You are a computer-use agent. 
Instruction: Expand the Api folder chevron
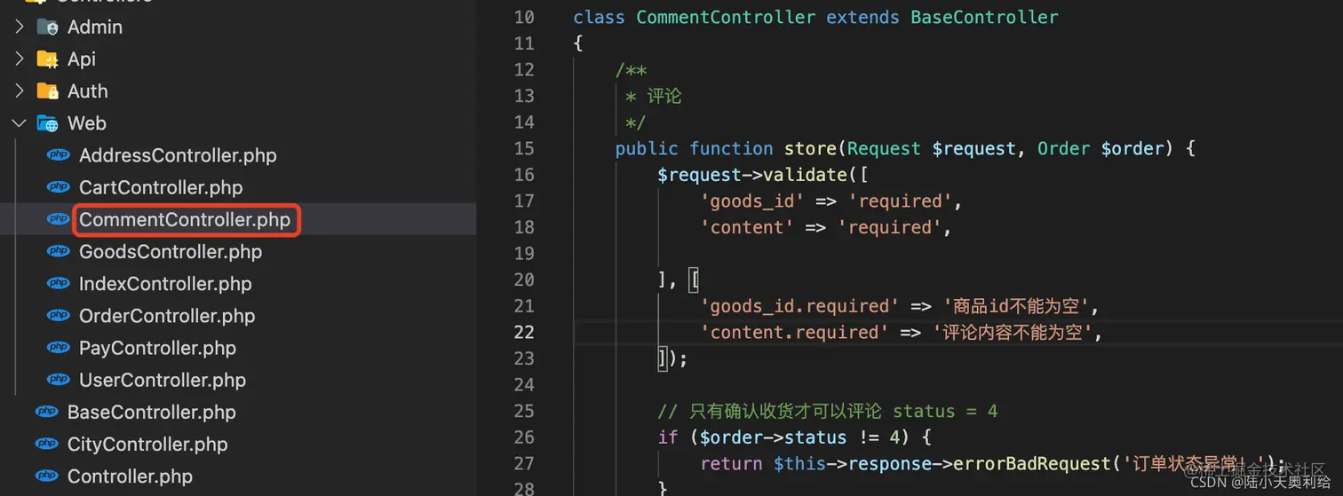click(x=20, y=59)
